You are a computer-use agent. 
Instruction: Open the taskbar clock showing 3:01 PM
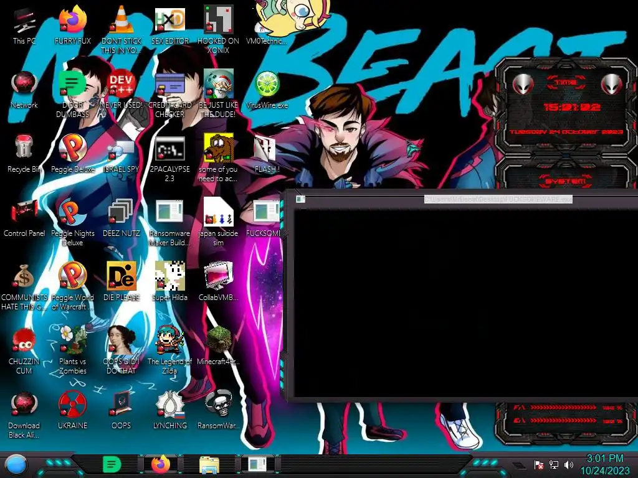click(x=605, y=464)
